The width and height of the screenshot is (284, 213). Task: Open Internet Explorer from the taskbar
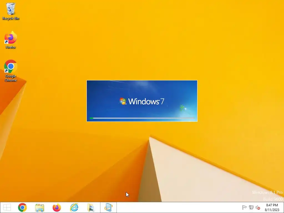(74, 207)
